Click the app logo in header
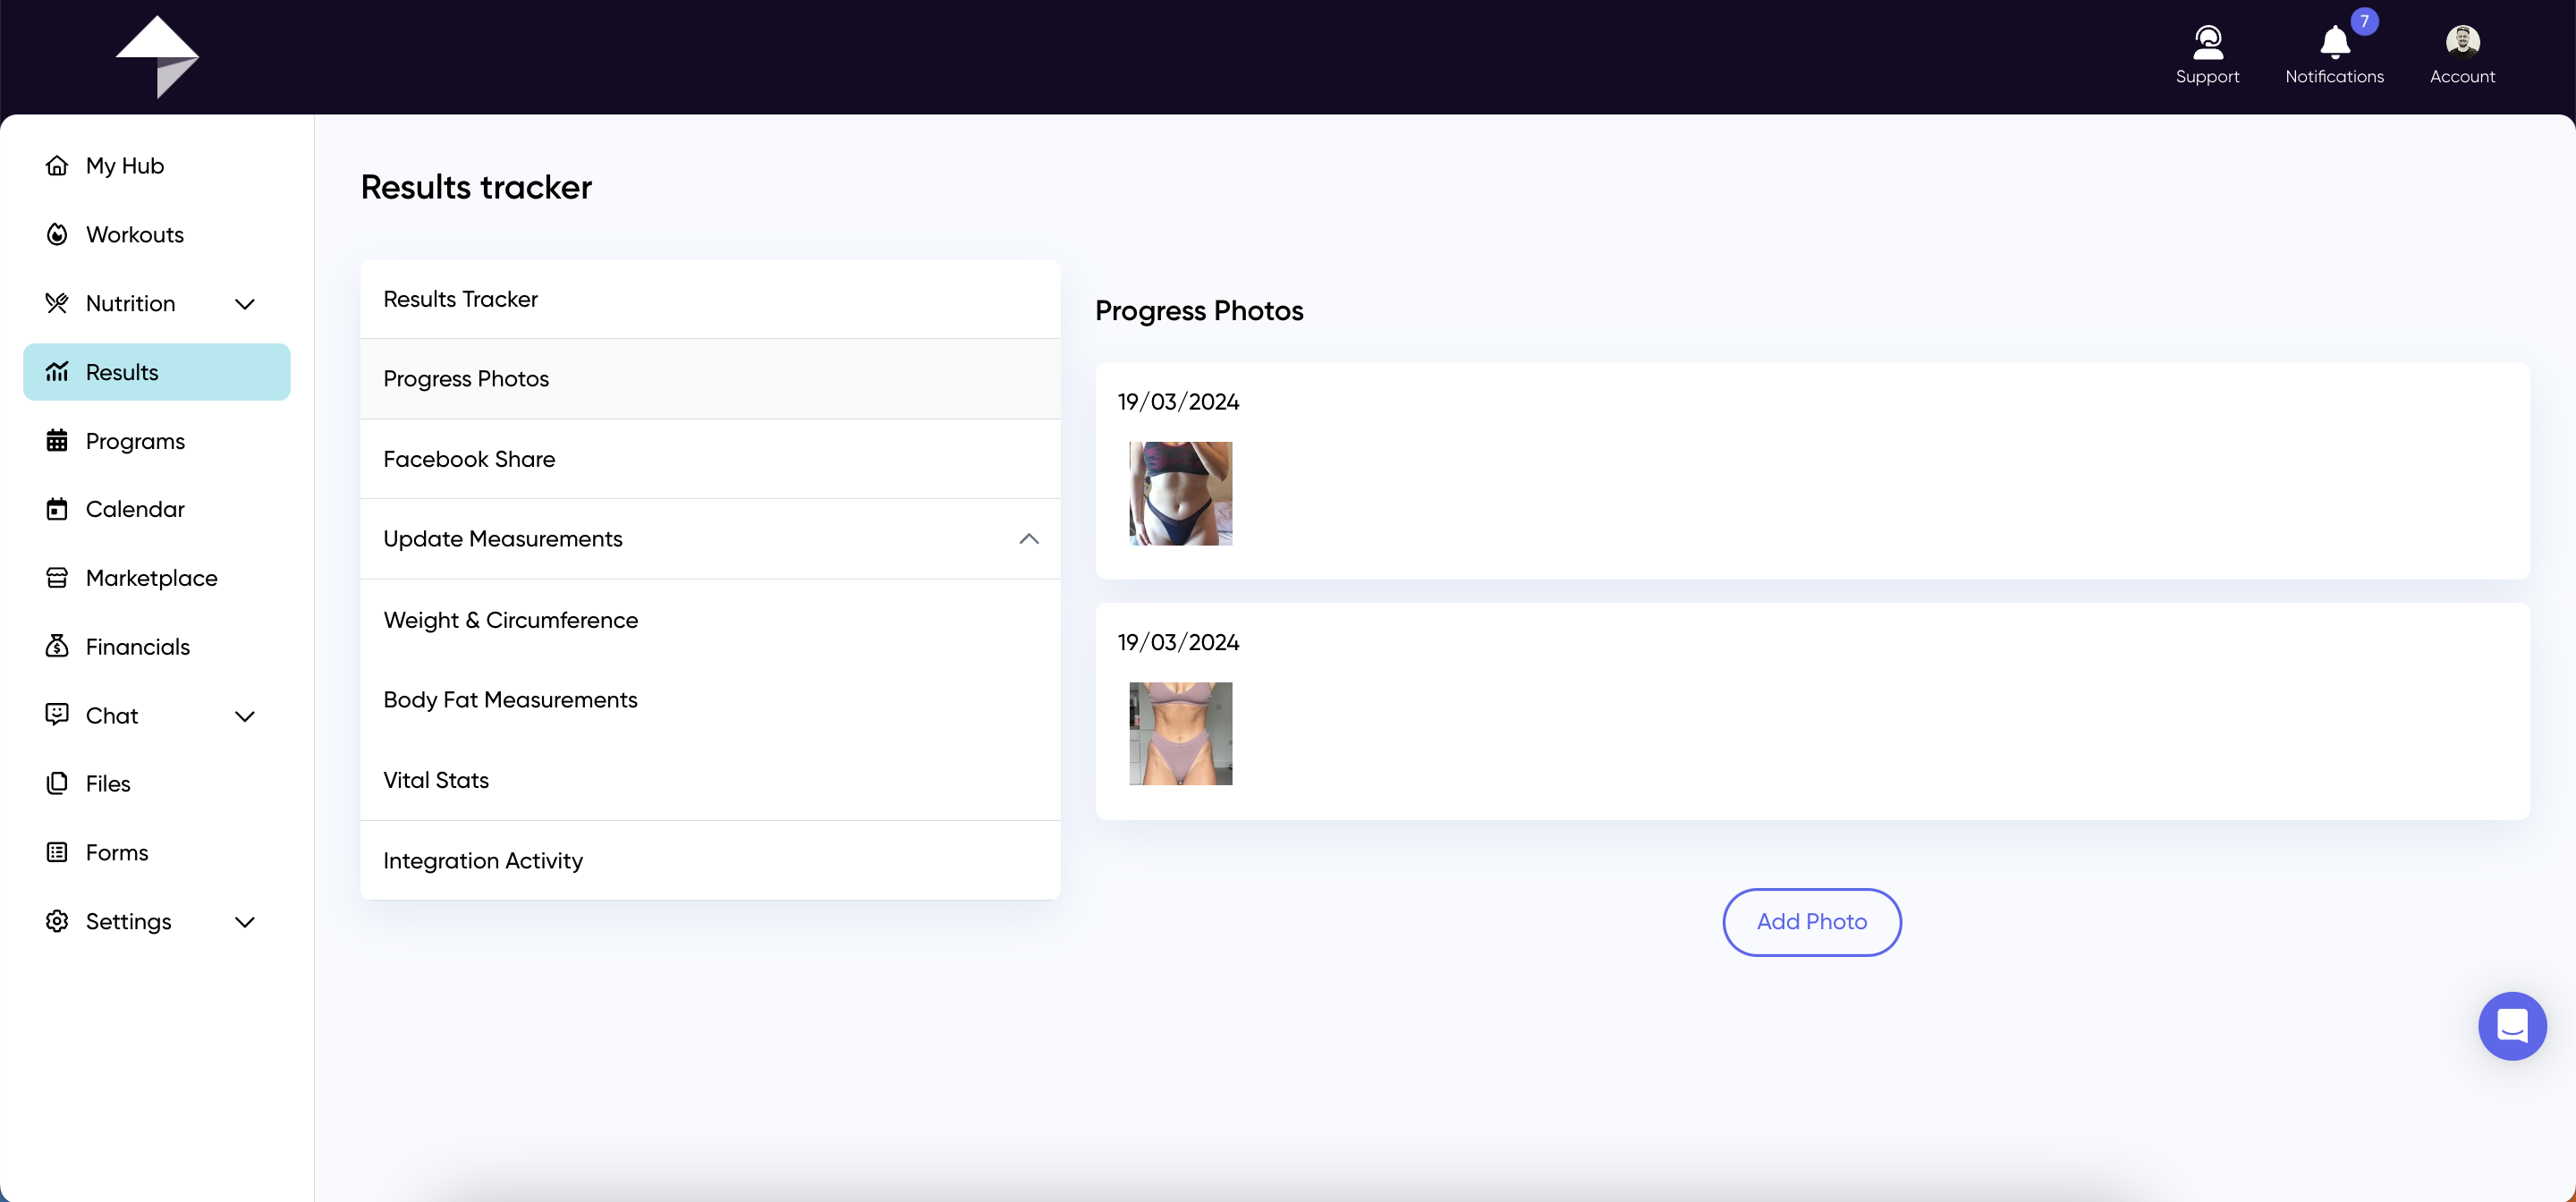2576x1202 pixels. [x=158, y=56]
